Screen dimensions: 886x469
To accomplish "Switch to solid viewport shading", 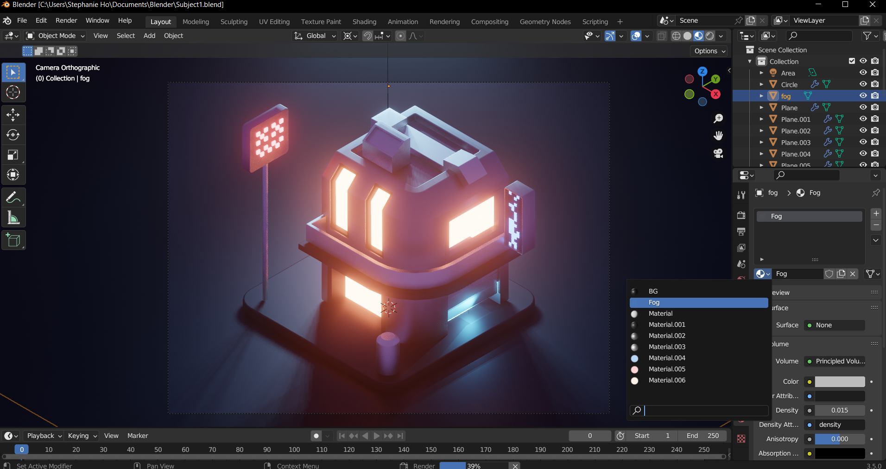I will [x=688, y=36].
